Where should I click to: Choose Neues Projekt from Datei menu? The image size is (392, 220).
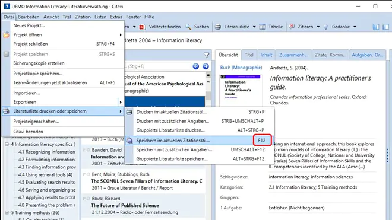coord(63,25)
